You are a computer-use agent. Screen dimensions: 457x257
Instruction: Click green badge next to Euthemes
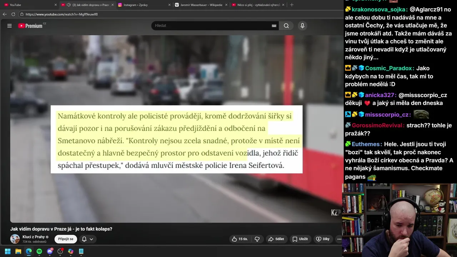(x=348, y=144)
